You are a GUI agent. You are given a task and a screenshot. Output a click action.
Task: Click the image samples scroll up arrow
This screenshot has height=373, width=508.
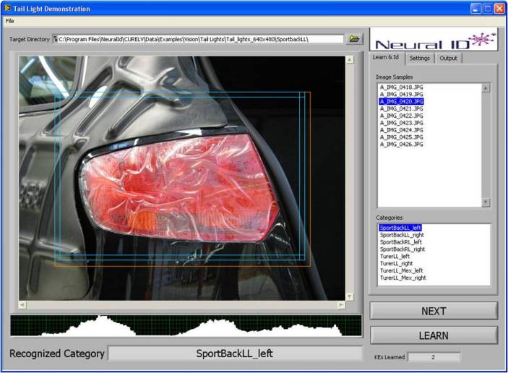click(x=486, y=88)
